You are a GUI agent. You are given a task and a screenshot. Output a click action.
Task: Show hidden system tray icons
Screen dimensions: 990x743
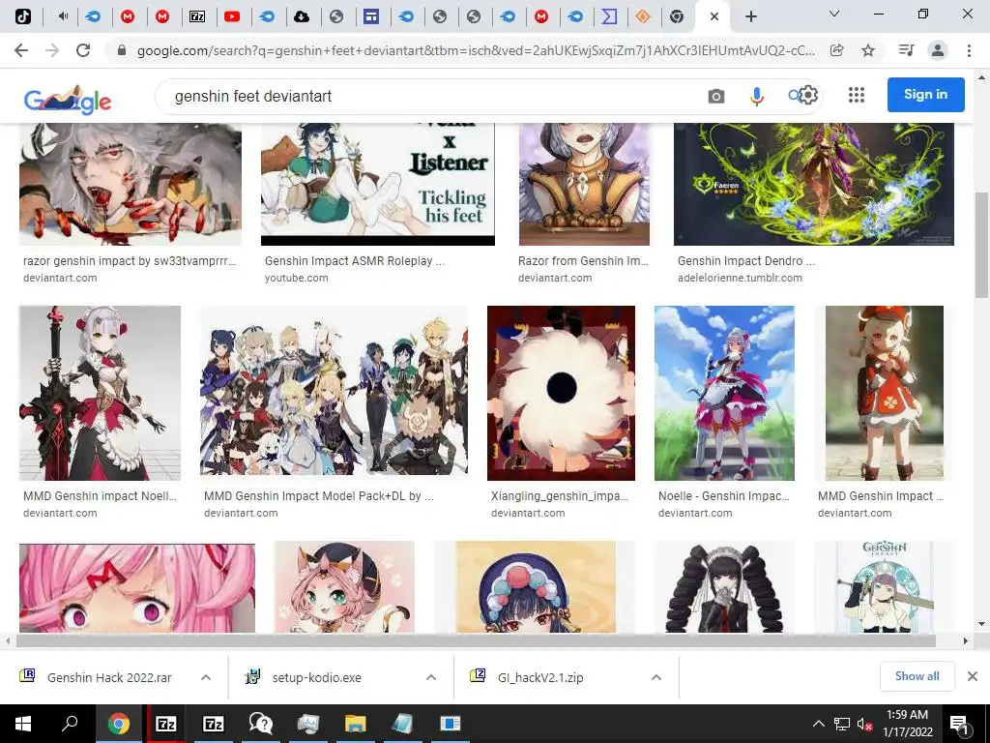click(x=818, y=724)
